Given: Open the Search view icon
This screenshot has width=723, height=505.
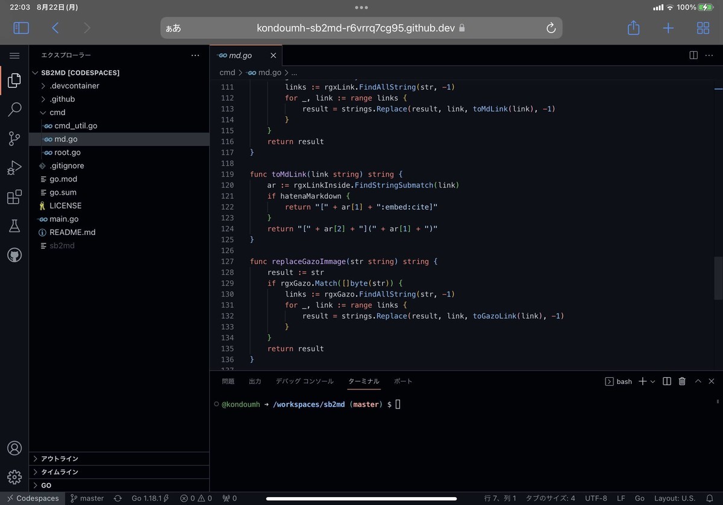Looking at the screenshot, I should (14, 110).
